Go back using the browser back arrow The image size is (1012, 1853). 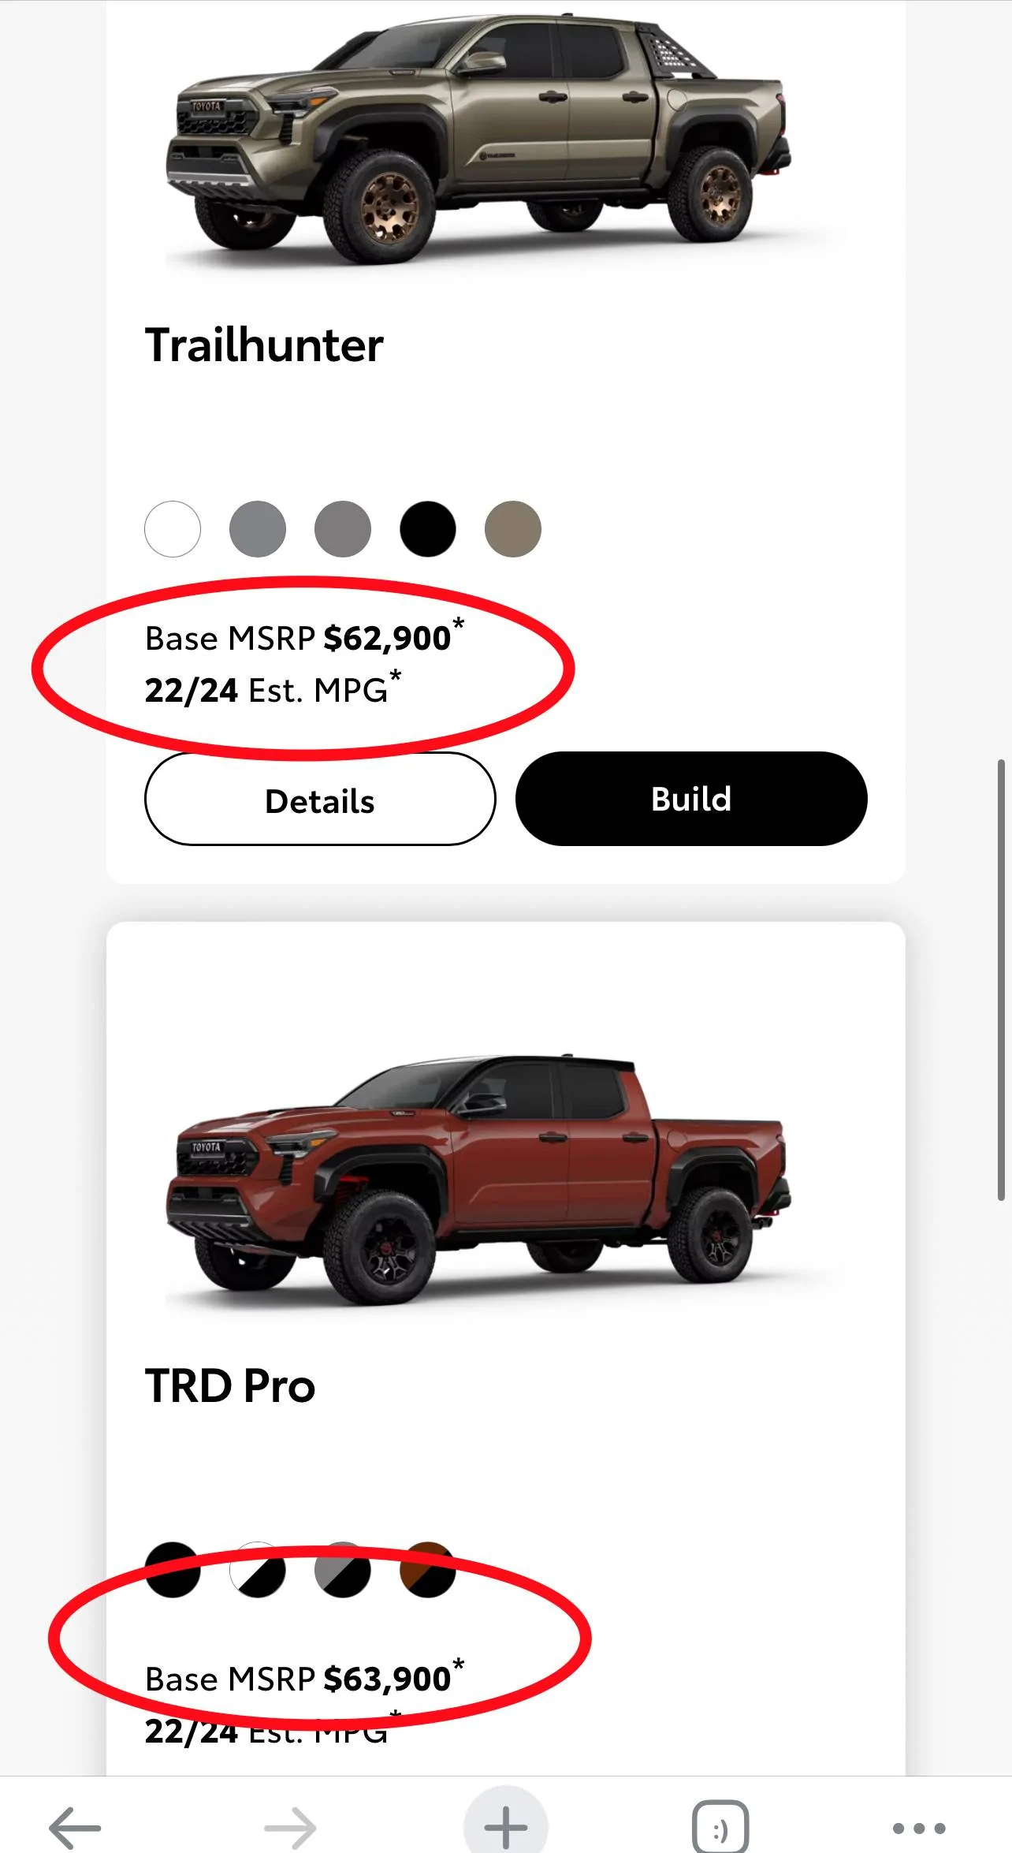[75, 1826]
